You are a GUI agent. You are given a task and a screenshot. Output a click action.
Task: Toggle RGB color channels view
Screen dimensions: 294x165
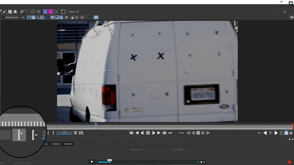click(x=29, y=17)
